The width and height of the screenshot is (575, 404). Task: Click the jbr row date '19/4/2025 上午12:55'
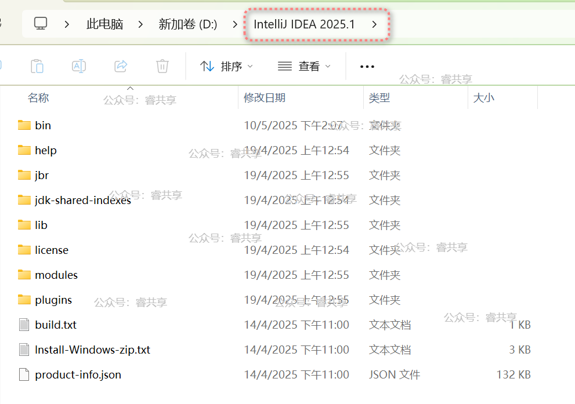tap(296, 175)
